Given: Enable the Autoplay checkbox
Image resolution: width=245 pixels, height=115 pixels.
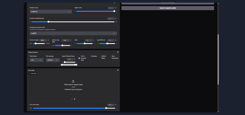Looking at the screenshot, I should 90,56.
